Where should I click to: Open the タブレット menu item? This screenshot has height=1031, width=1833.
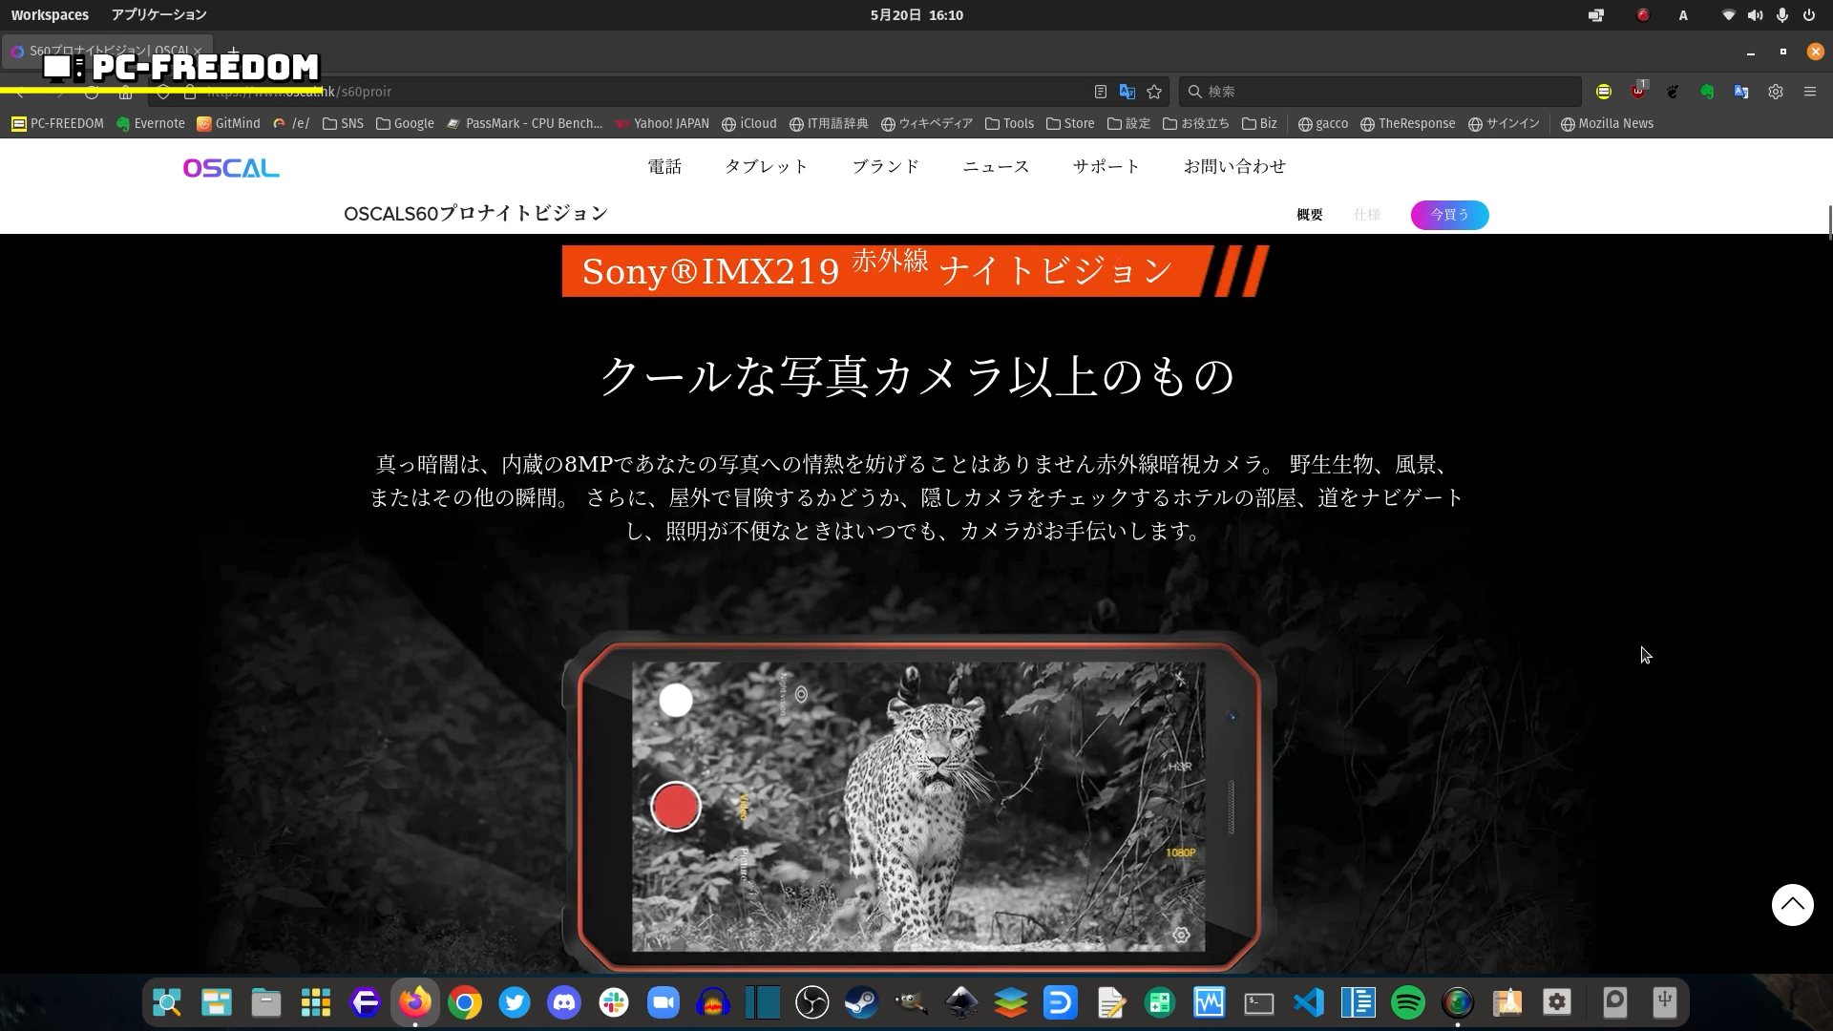766,166
